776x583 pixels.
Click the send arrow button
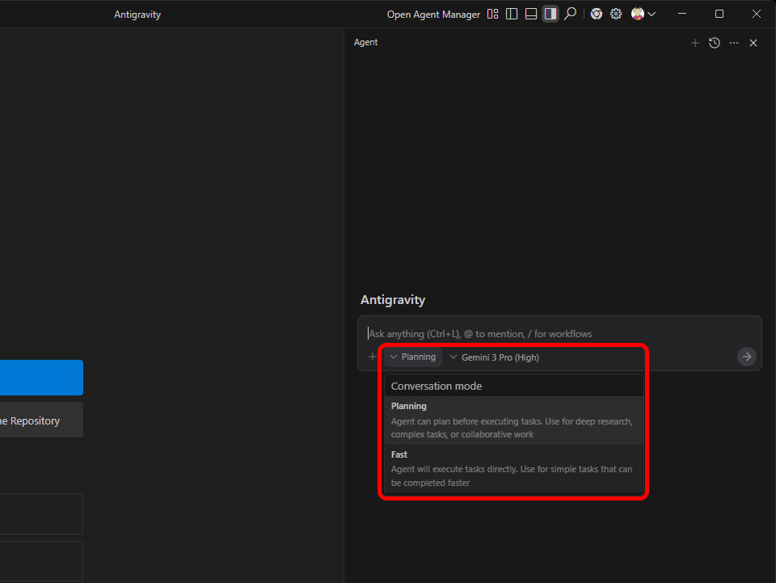pyautogui.click(x=746, y=357)
